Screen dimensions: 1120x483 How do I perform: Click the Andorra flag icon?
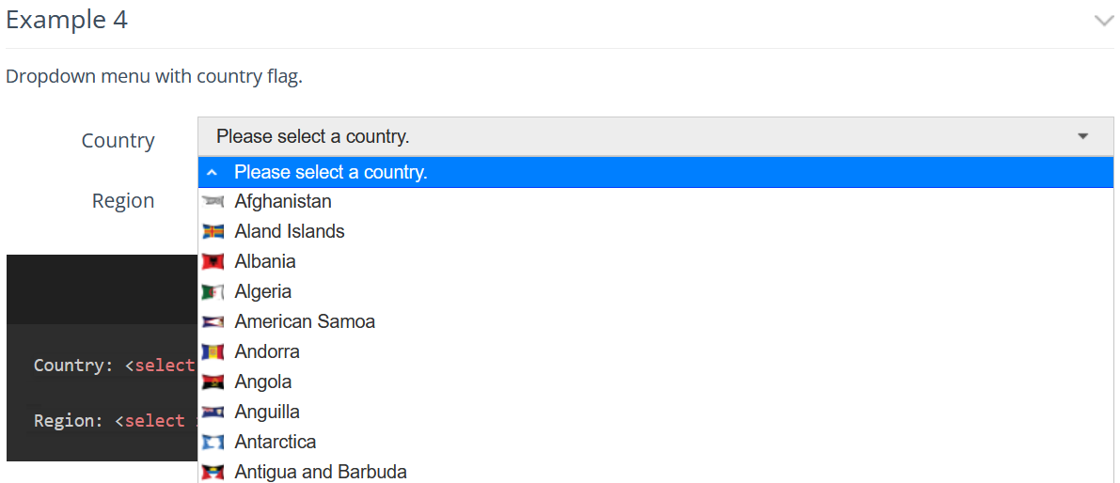[213, 351]
